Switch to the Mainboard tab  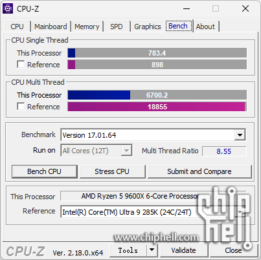[x=51, y=27]
